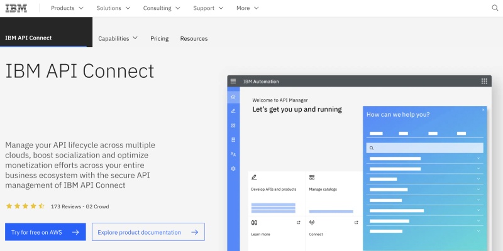503x251 pixels.
Task: Click the hamburger menu in IBM Automation
Action: (x=233, y=82)
